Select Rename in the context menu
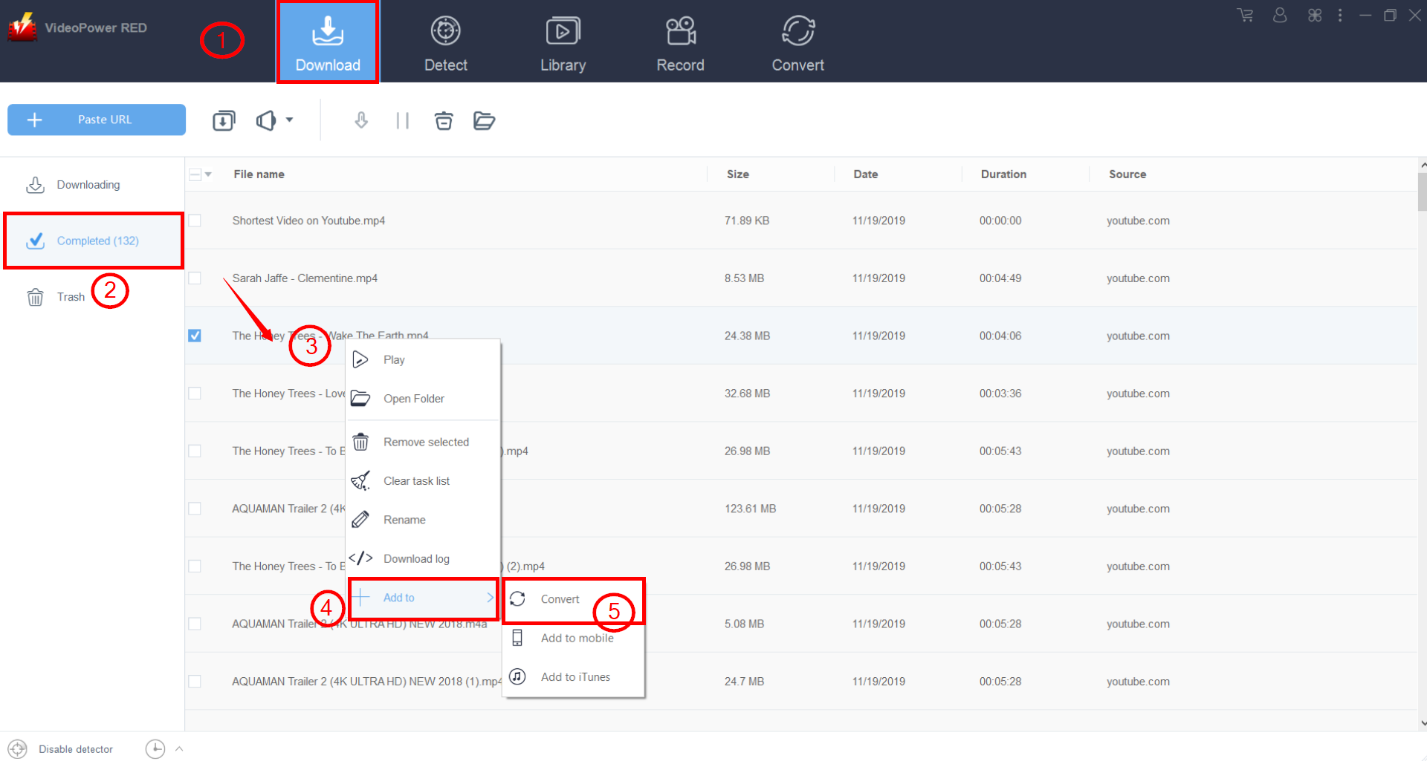The height and width of the screenshot is (764, 1427). 404,520
